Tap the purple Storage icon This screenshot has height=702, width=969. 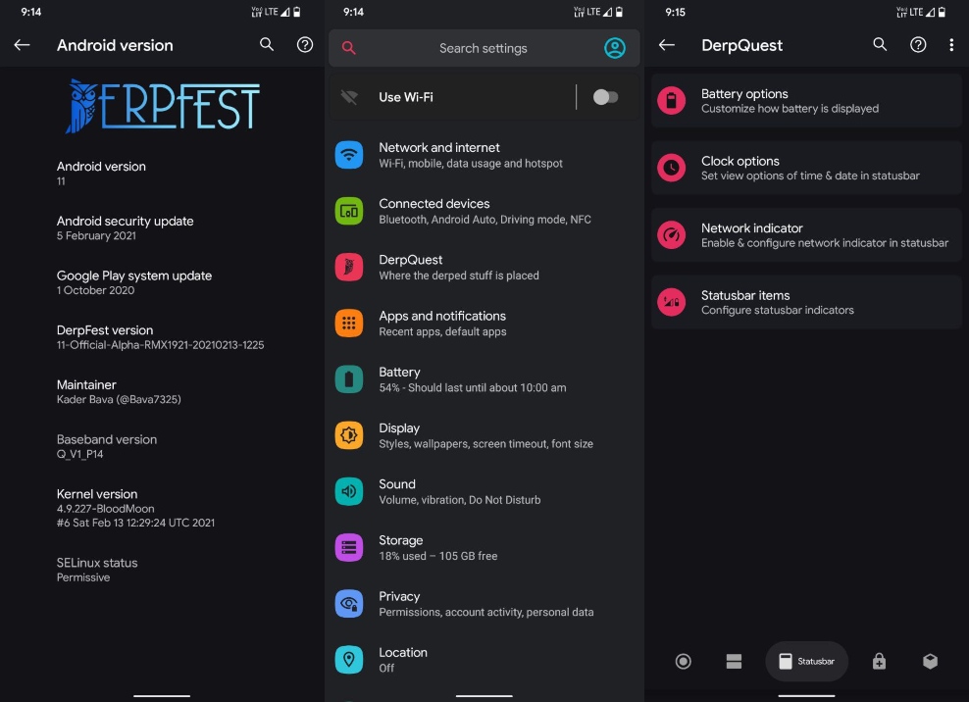click(x=349, y=547)
